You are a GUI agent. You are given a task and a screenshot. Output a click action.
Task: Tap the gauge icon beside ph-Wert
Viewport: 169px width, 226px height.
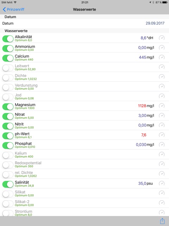(x=162, y=135)
